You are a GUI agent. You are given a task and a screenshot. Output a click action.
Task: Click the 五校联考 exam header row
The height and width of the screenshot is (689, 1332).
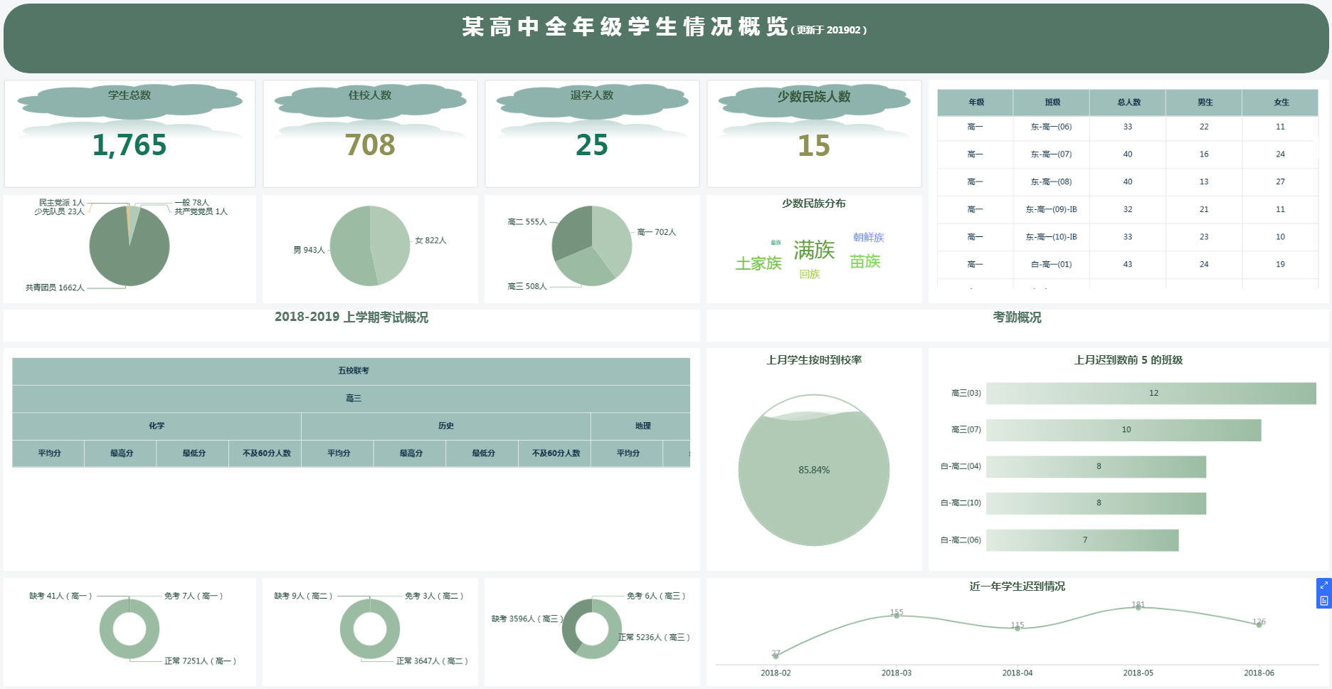tap(353, 371)
